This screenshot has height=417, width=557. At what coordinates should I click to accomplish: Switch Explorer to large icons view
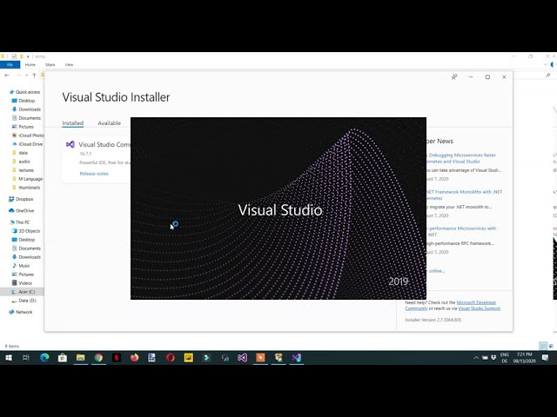[x=551, y=346]
